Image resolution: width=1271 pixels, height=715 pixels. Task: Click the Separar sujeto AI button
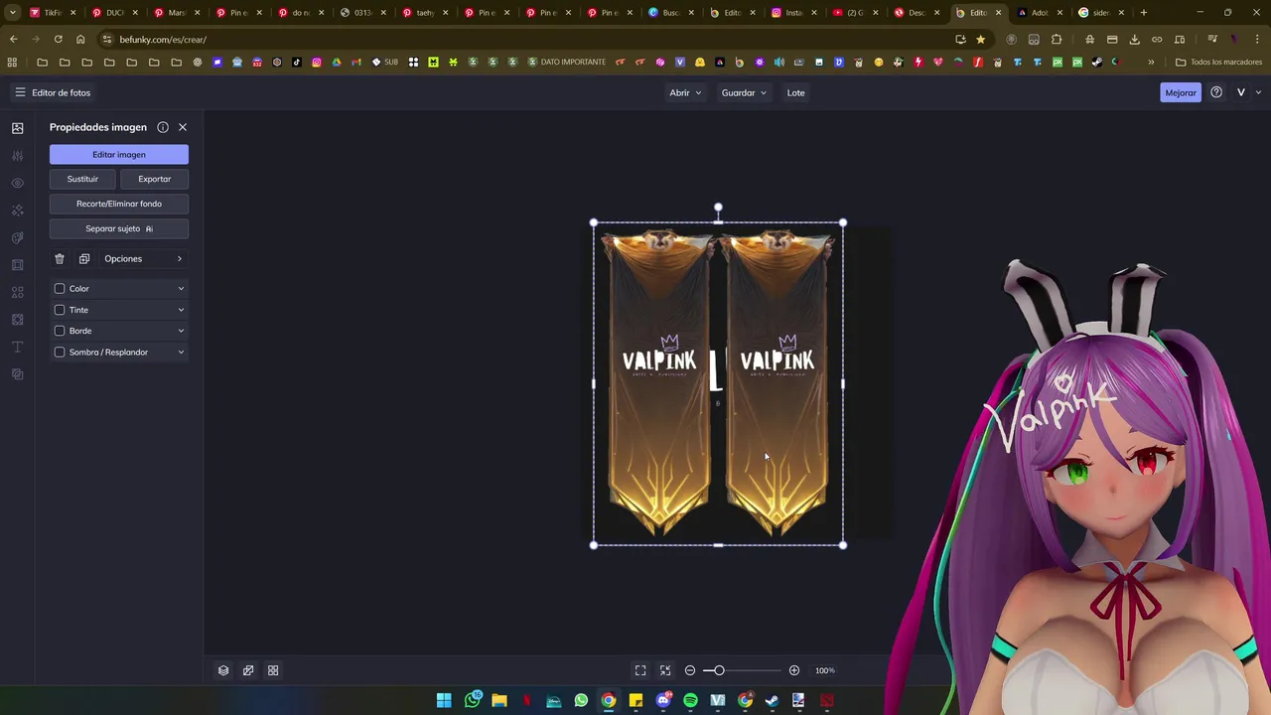119,228
